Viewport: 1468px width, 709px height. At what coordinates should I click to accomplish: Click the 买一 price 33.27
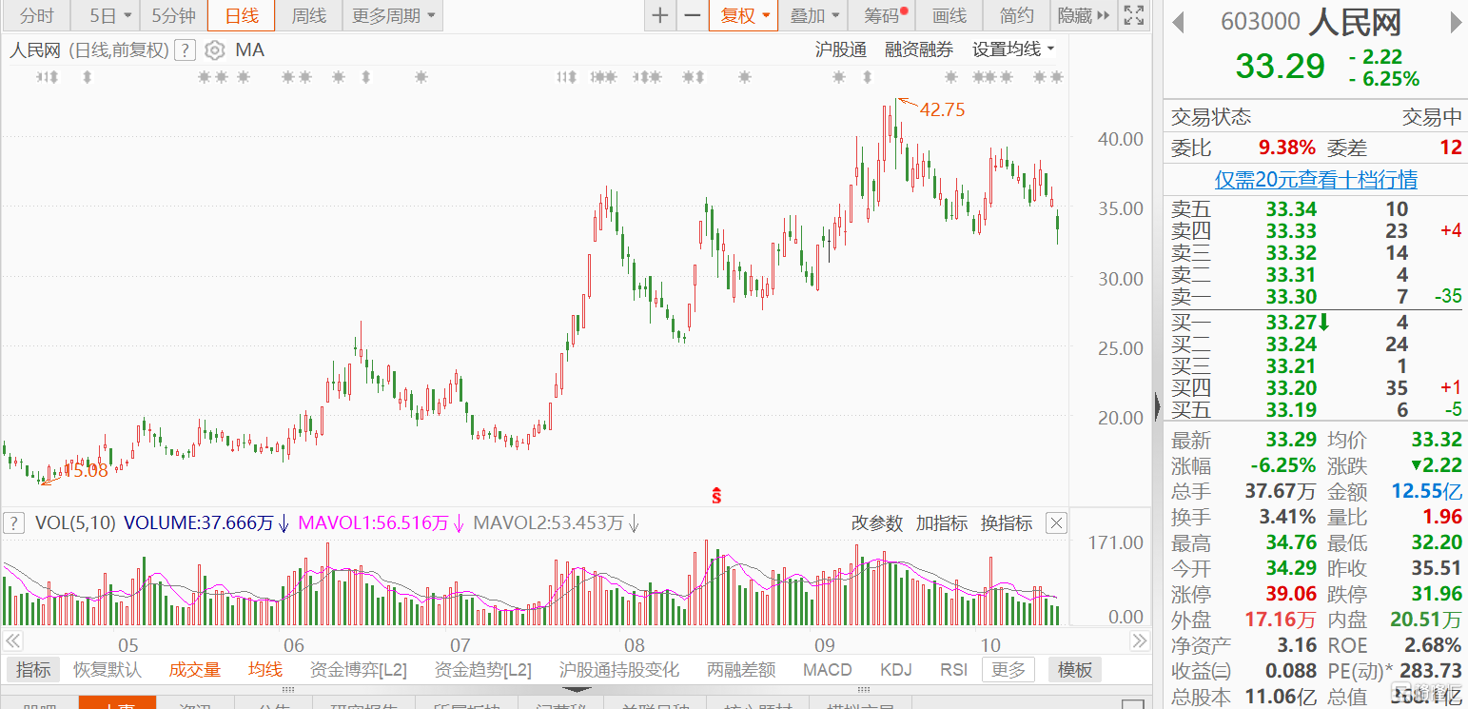click(x=1291, y=322)
